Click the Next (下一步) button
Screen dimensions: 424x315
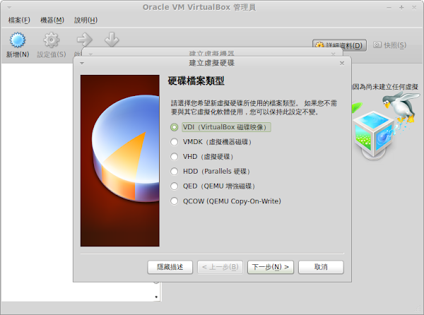point(271,267)
